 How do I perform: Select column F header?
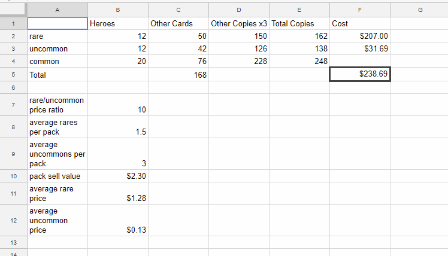[360, 10]
